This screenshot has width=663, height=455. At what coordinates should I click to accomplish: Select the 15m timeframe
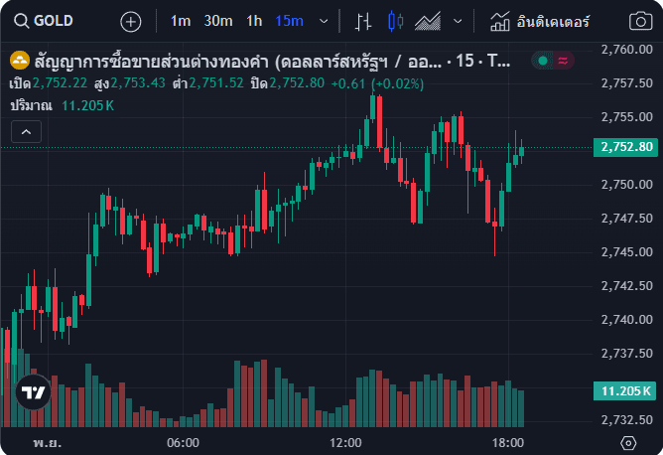tap(289, 21)
